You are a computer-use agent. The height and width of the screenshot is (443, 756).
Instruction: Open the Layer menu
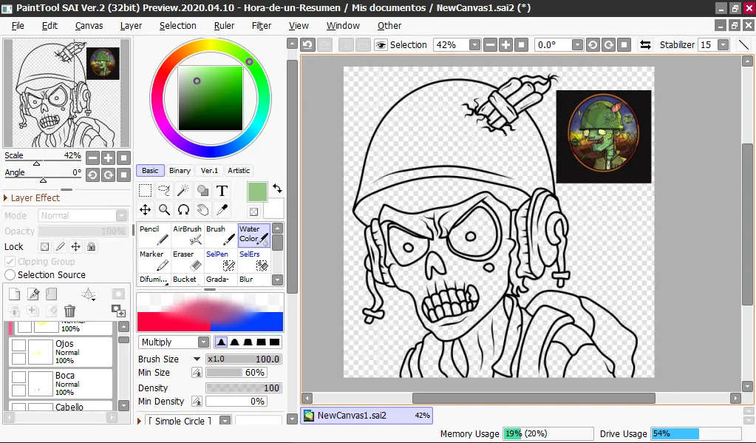tap(131, 26)
